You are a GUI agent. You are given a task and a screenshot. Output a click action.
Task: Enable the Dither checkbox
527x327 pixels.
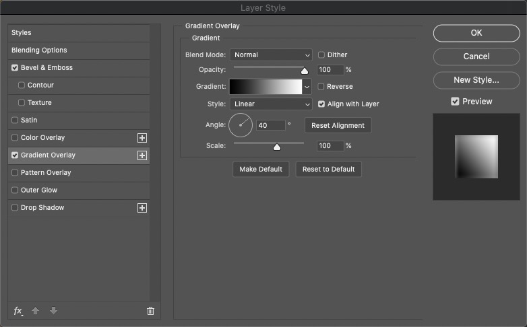[x=321, y=54]
